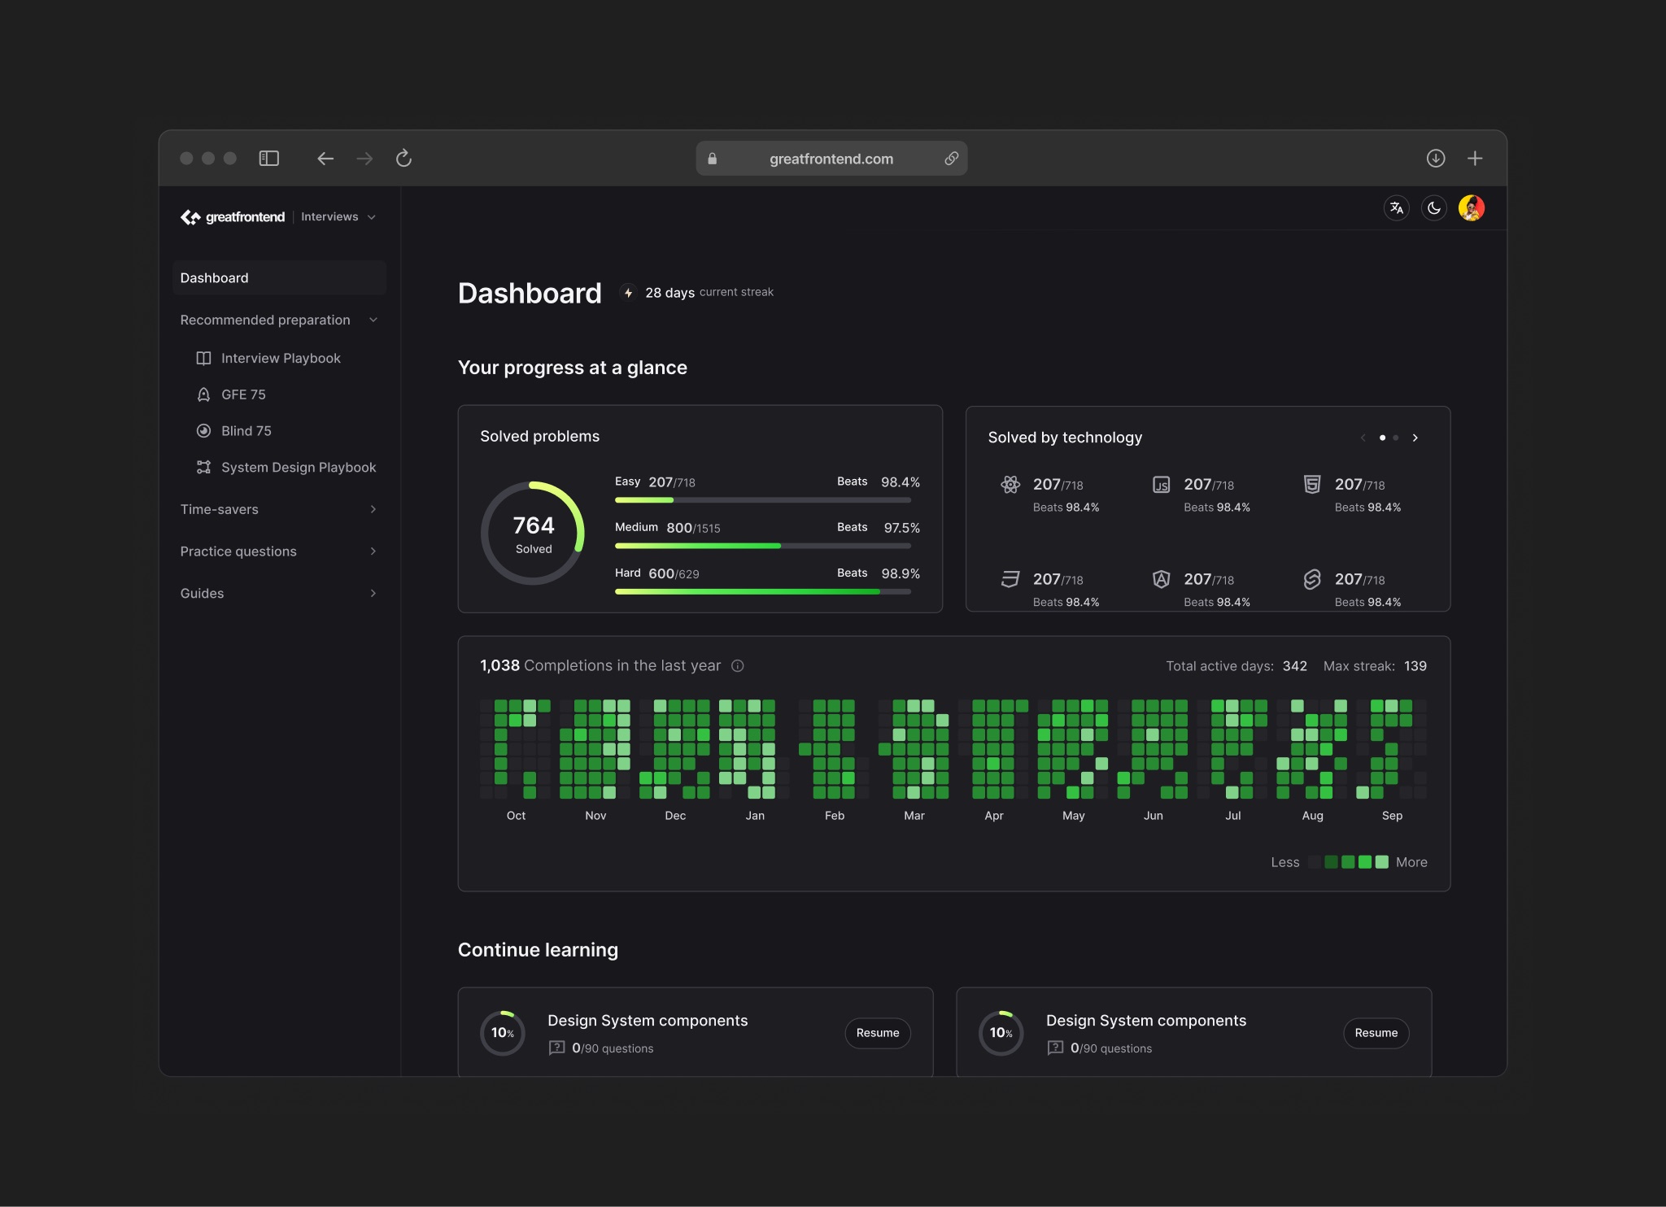Resume the second Design System components card
Screen dimensions: 1666x1207
pyautogui.click(x=1376, y=1033)
